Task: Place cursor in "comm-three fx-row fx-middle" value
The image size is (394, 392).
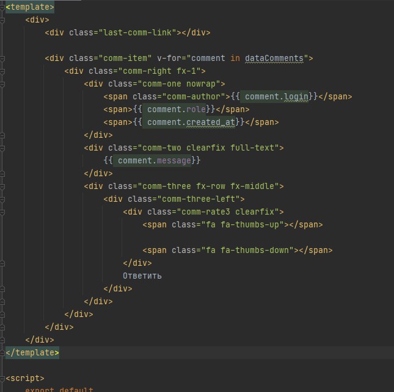Action: pos(208,186)
